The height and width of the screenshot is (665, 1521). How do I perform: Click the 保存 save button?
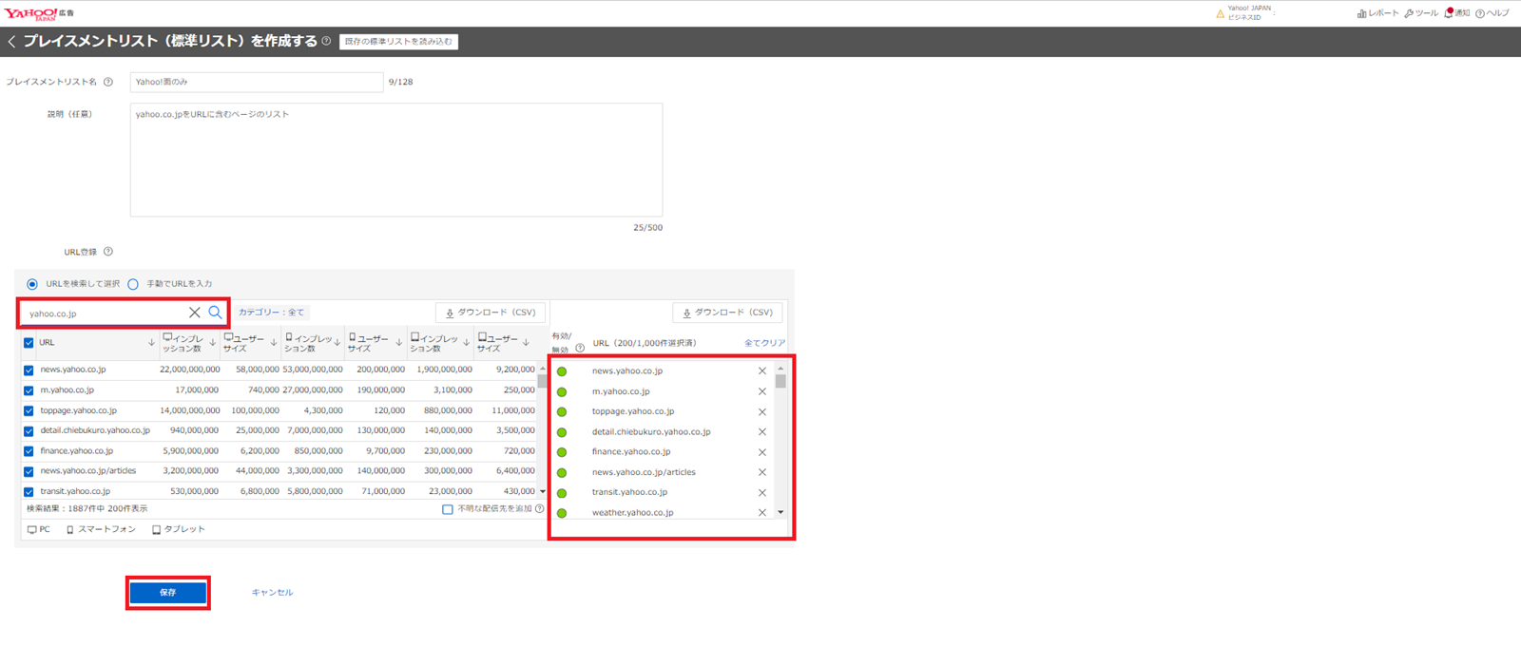tap(167, 593)
